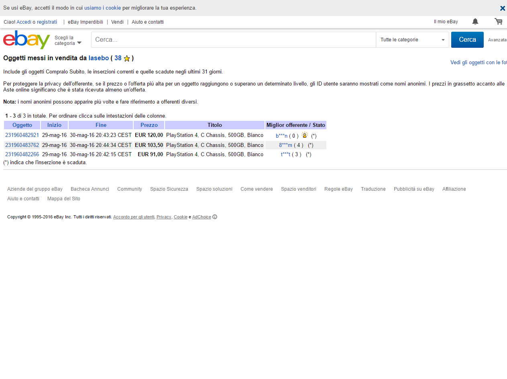Image resolution: width=507 pixels, height=379 pixels.
Task: Click registrati link
Action: tap(47, 22)
